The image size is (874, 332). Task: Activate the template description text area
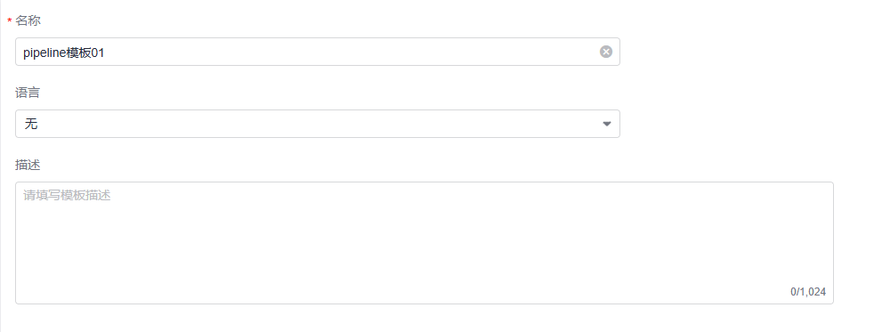click(x=425, y=243)
